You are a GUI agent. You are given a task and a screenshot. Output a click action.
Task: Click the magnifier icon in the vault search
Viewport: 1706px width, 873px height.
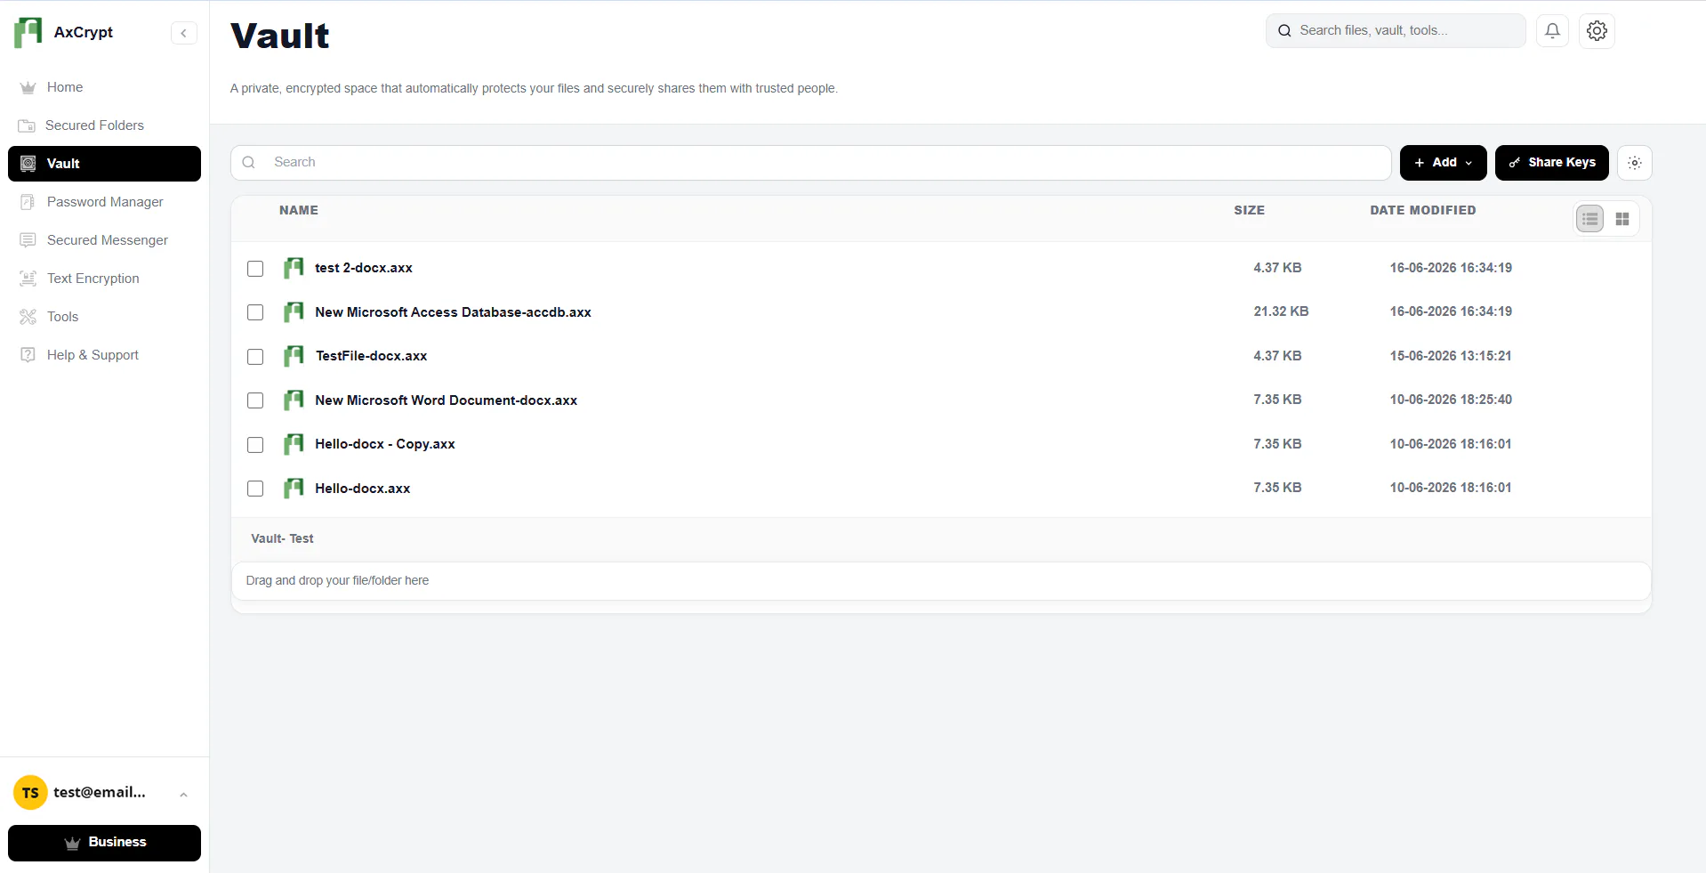coord(249,163)
